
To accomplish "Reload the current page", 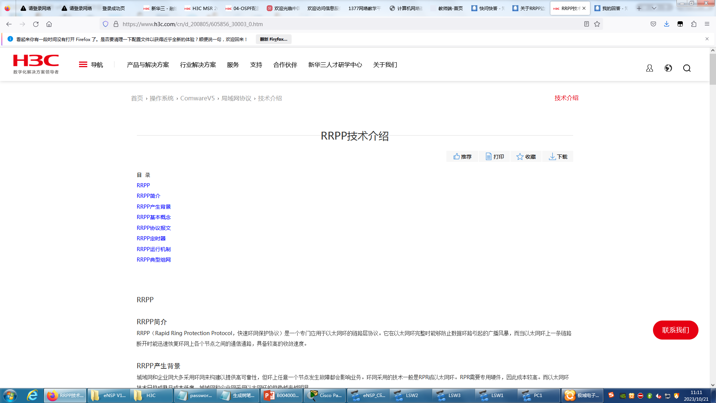I will click(36, 24).
